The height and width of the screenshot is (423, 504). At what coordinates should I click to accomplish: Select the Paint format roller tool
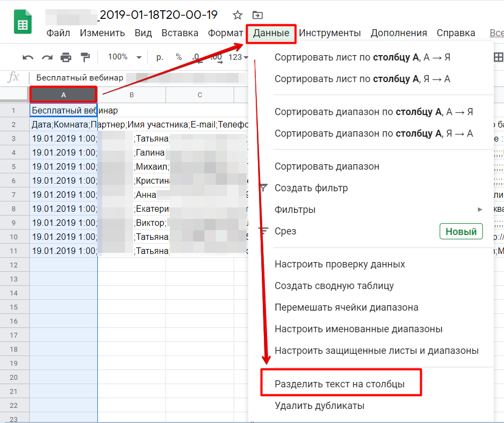(85, 57)
